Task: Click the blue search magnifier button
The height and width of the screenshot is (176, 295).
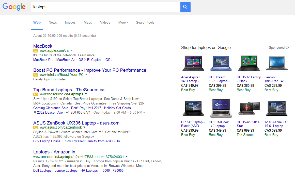Action: (185, 7)
